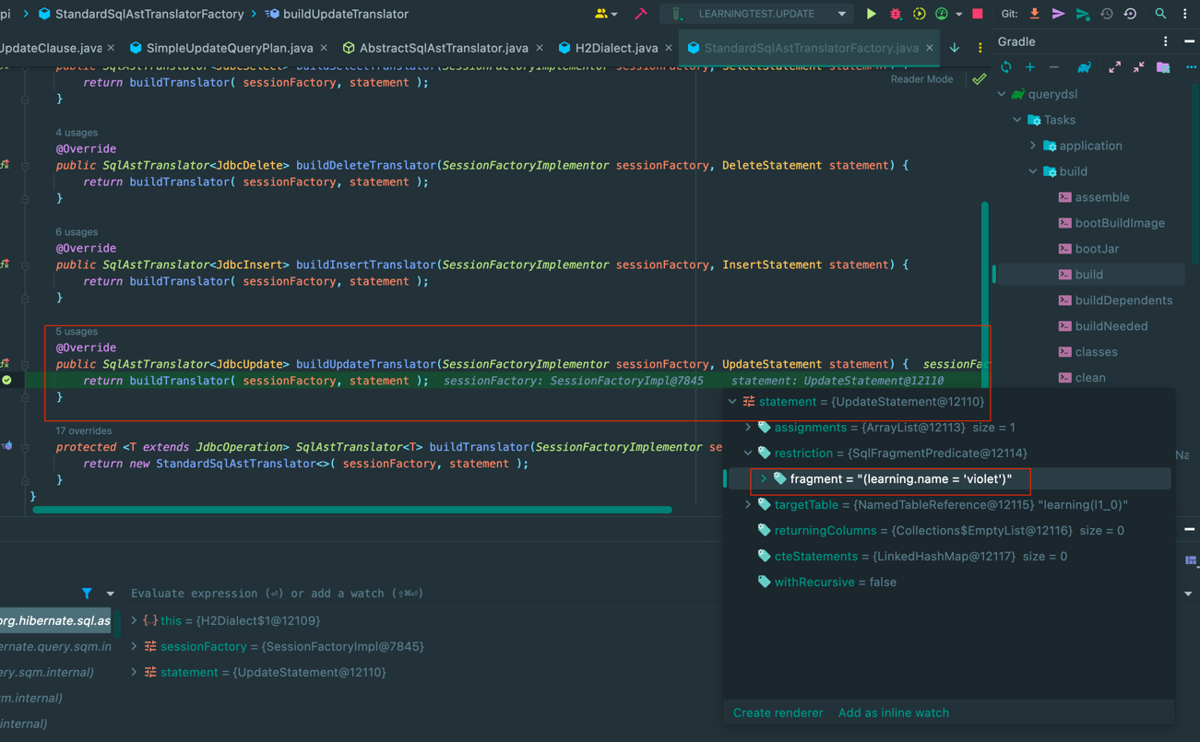Start debugging with the bug icon
This screenshot has width=1200, height=742.
(895, 14)
